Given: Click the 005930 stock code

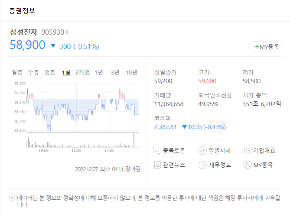Looking at the screenshot, I should click(53, 32).
